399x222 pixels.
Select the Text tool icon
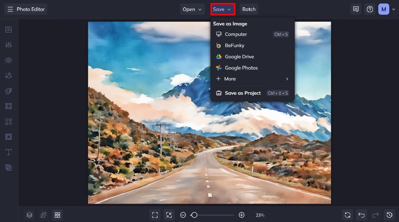click(x=8, y=152)
